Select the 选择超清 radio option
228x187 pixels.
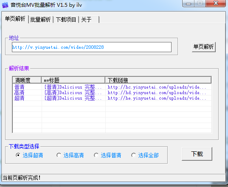pos(29,155)
